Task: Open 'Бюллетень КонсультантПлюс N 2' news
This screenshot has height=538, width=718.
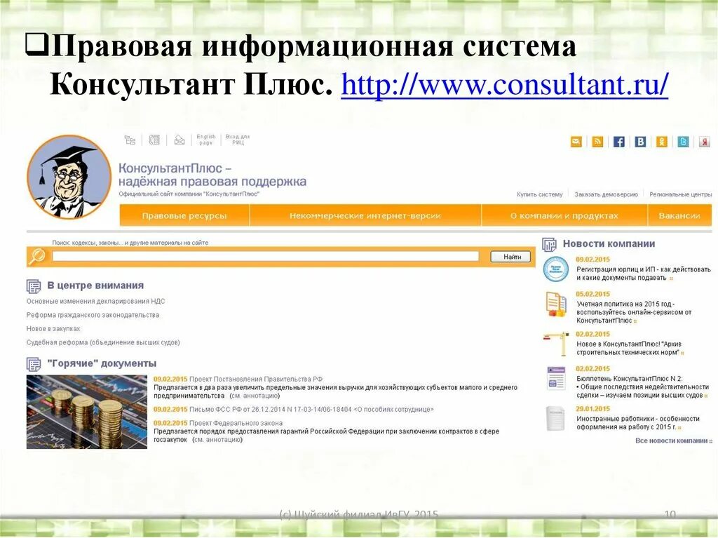Action: [x=642, y=386]
